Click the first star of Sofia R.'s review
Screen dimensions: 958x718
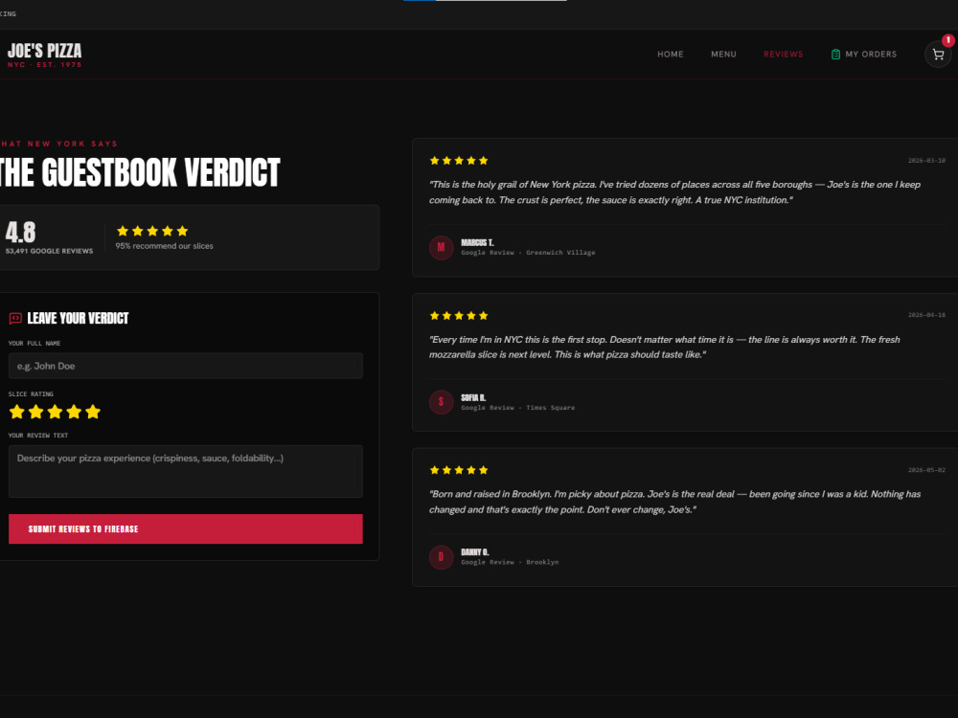(434, 316)
